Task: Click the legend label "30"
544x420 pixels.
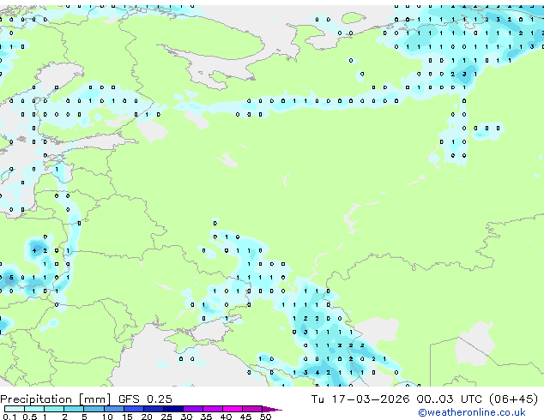Action: pyautogui.click(x=186, y=417)
